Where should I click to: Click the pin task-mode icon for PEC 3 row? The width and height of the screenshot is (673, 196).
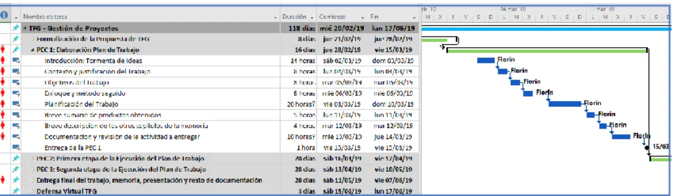pos(16,169)
